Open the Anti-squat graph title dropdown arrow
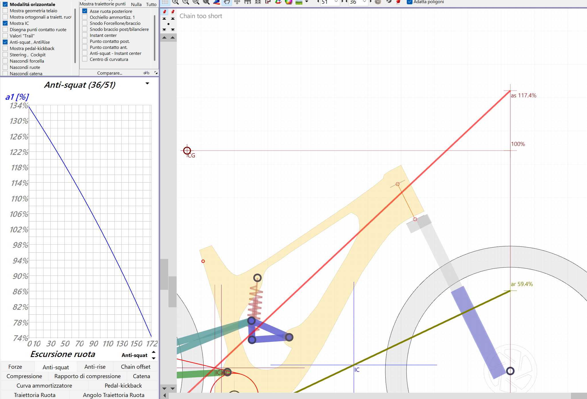The height and width of the screenshot is (399, 587). [x=147, y=83]
